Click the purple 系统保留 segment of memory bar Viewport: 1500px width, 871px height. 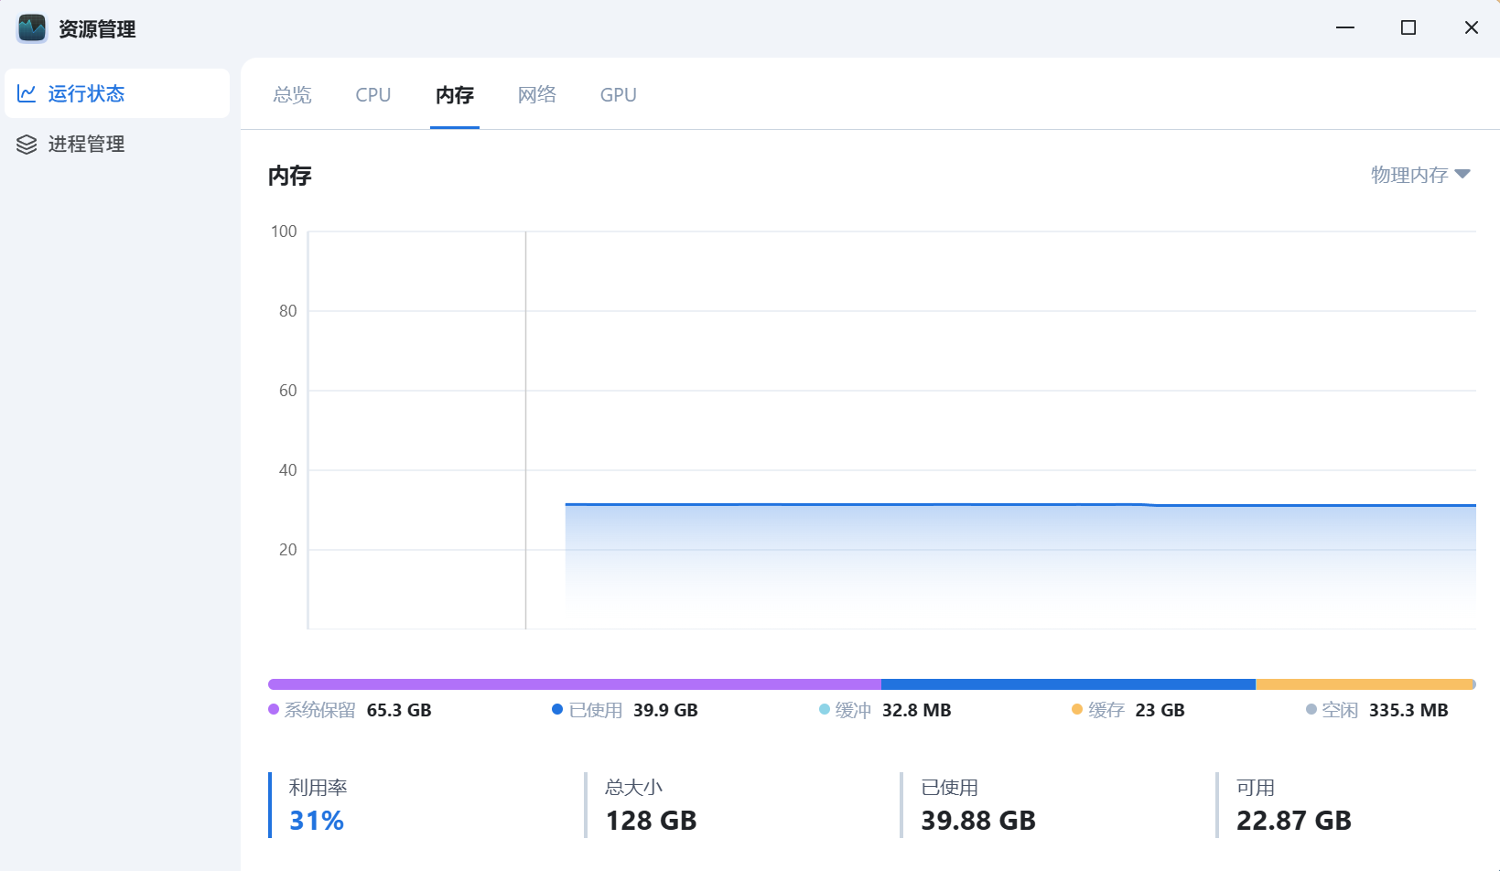[x=574, y=684]
